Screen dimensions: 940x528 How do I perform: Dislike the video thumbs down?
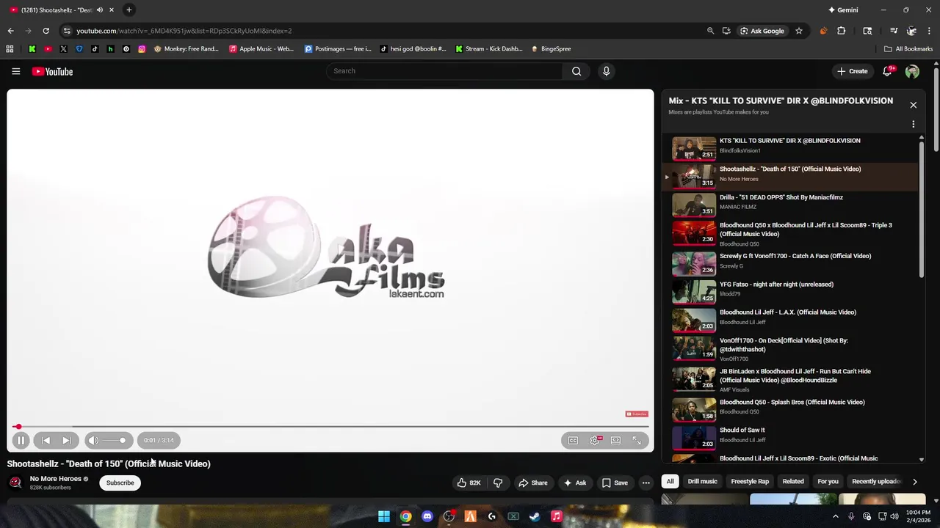(498, 483)
